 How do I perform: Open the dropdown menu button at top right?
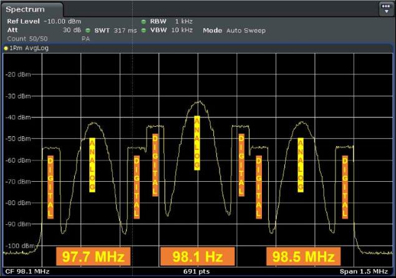[x=386, y=9]
